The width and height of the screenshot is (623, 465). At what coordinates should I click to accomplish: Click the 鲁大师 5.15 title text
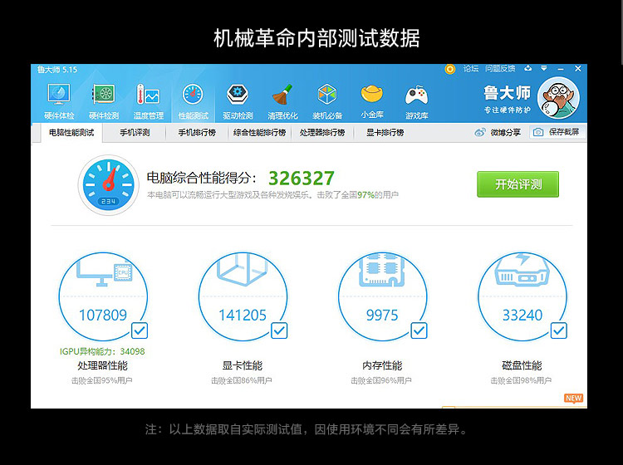point(57,70)
